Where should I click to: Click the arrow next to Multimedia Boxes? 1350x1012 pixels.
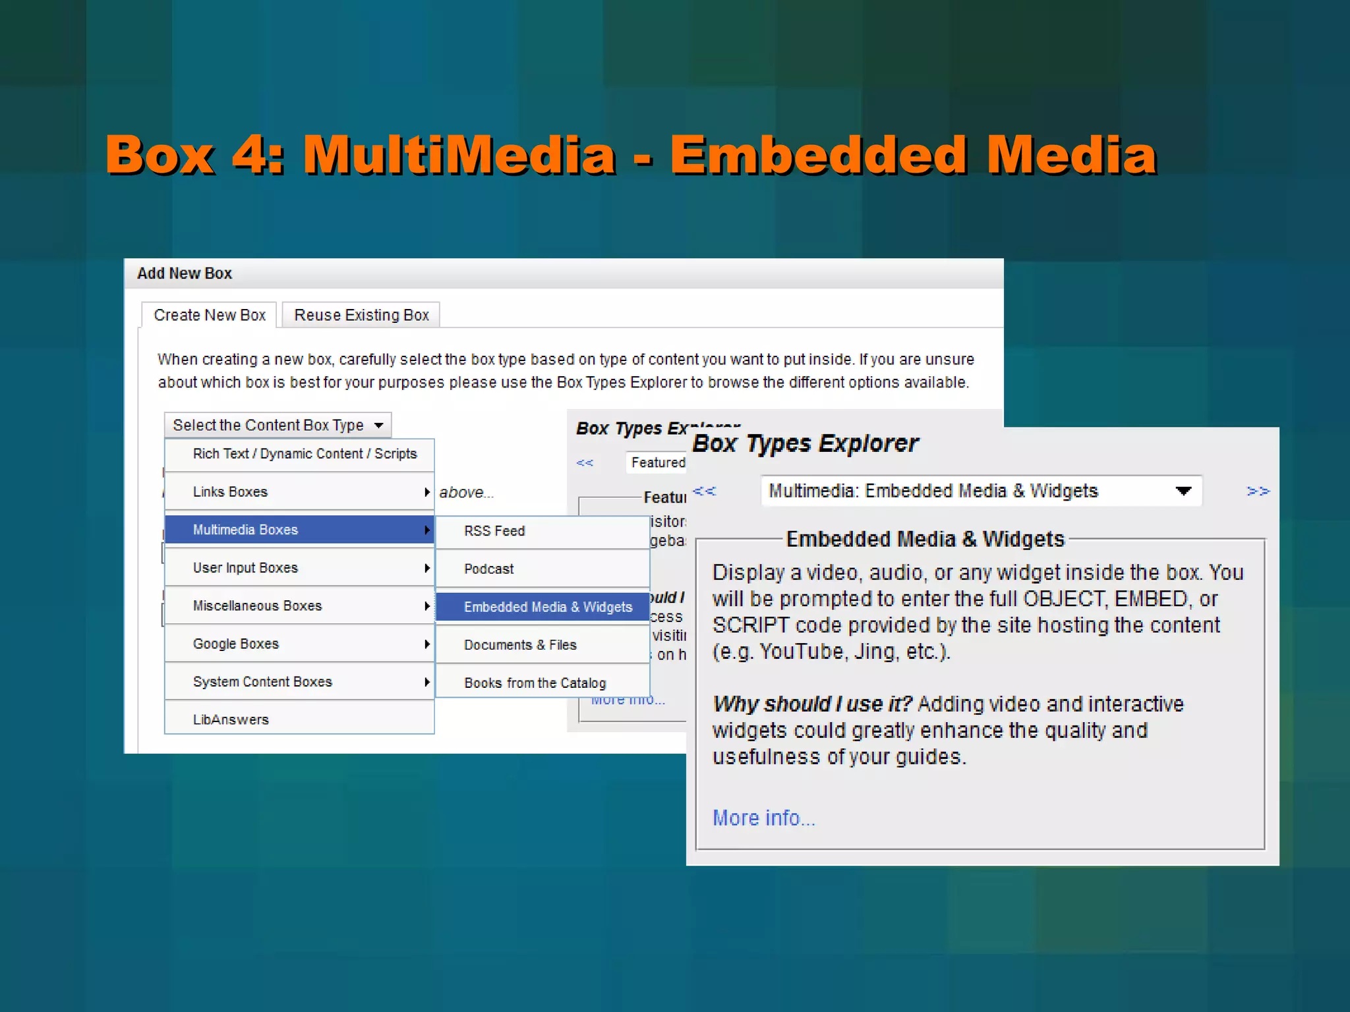[426, 530]
